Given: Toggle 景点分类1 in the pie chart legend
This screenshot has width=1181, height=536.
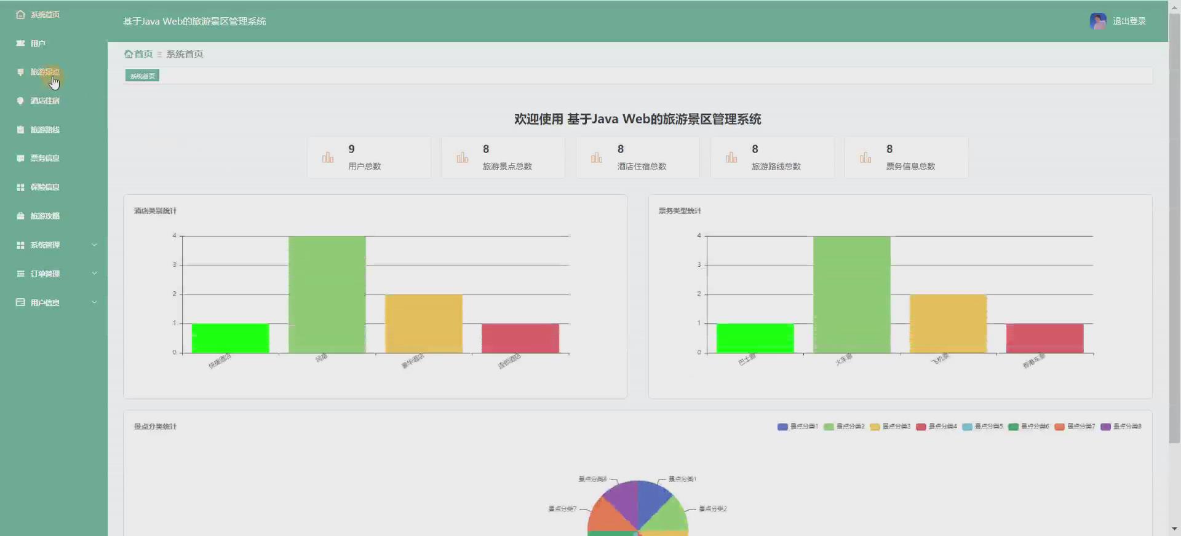Looking at the screenshot, I should (798, 427).
